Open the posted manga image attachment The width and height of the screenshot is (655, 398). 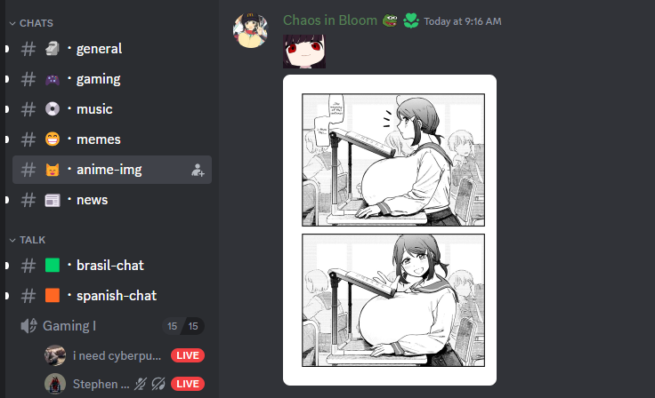pos(390,230)
